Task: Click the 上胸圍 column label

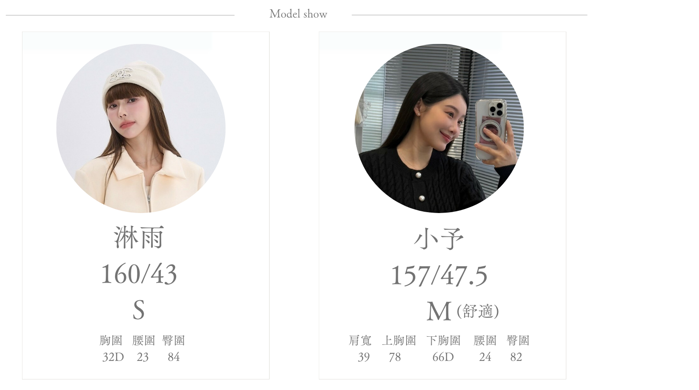Action: (x=399, y=340)
